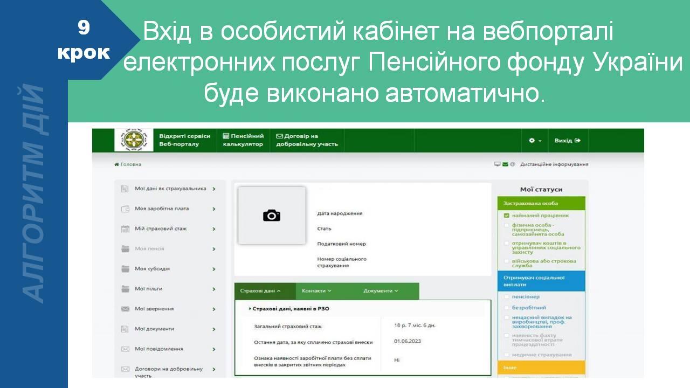
Task: Open Мої повідомлення
Action: click(158, 349)
